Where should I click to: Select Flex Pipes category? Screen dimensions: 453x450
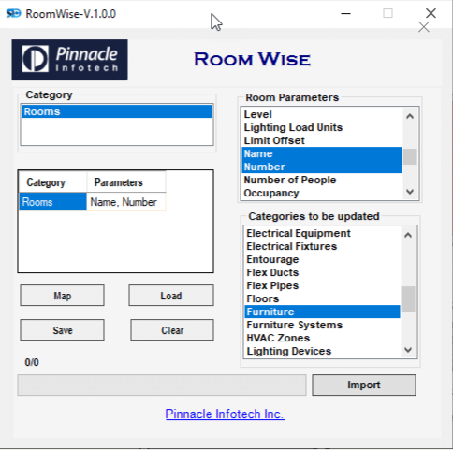coord(322,285)
